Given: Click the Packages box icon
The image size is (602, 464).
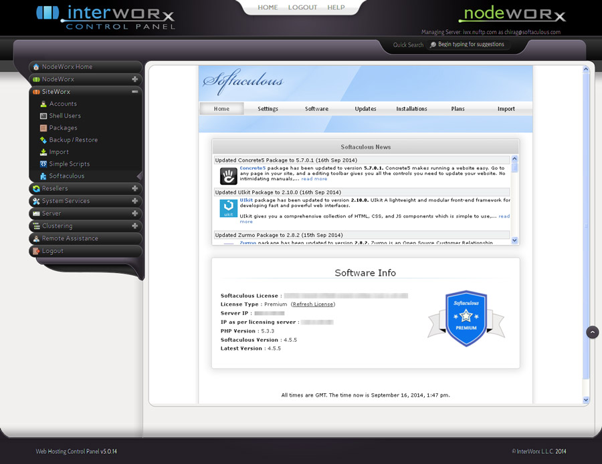Looking at the screenshot, I should pyautogui.click(x=43, y=128).
